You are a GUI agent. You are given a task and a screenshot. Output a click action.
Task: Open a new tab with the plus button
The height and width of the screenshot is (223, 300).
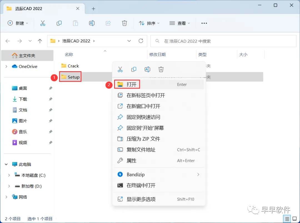click(x=93, y=9)
